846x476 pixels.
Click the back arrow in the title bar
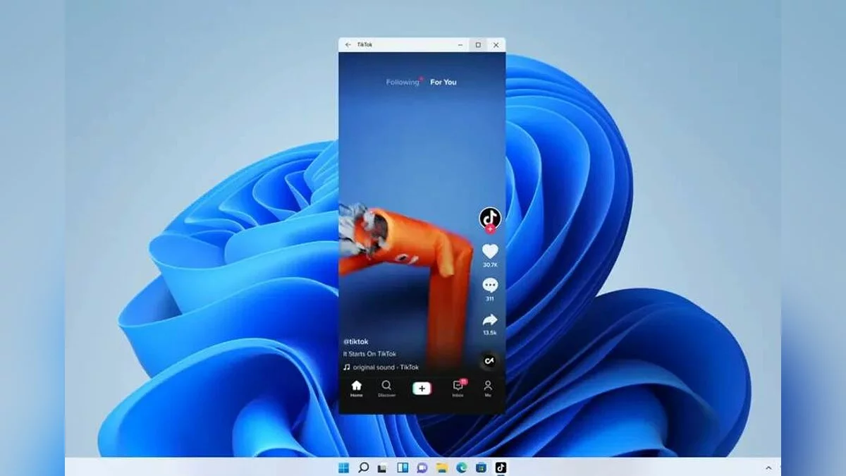coord(348,45)
